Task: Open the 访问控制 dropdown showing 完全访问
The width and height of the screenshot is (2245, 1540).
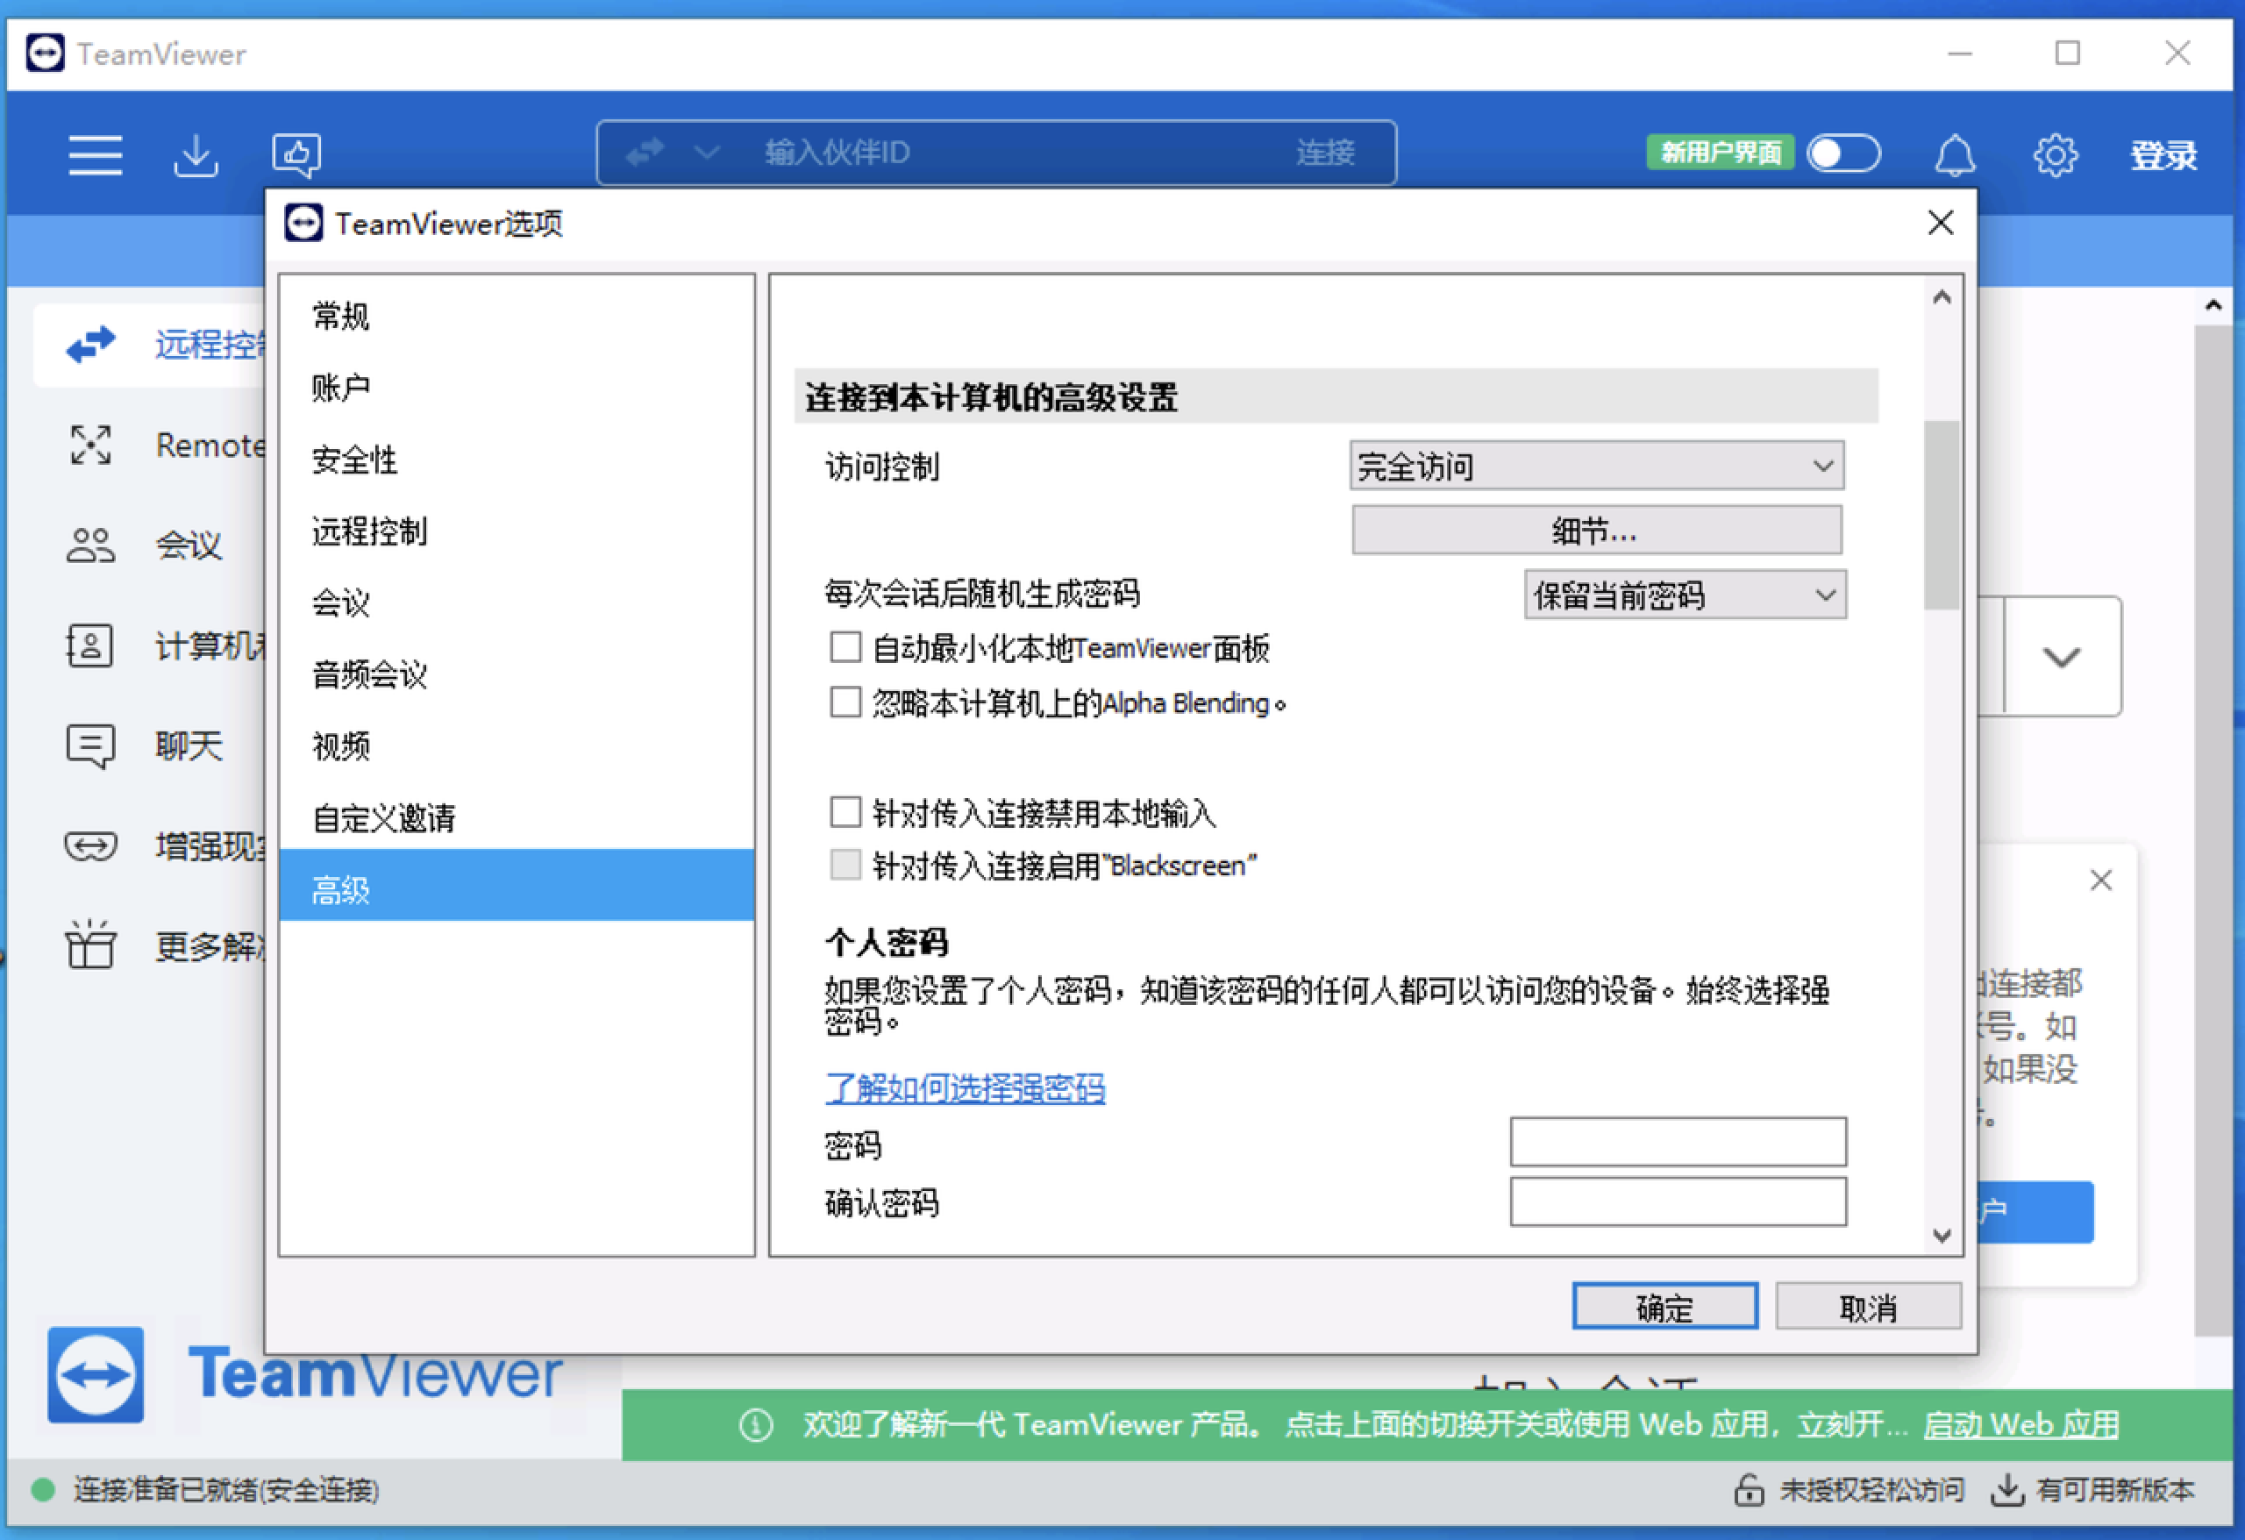Action: click(1597, 467)
